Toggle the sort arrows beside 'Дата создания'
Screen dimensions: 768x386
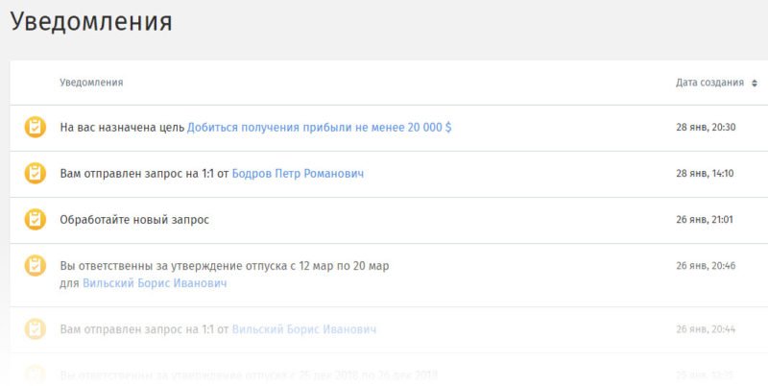pos(755,84)
